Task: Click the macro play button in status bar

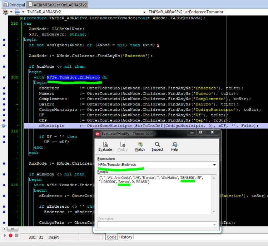Action: 5,236
